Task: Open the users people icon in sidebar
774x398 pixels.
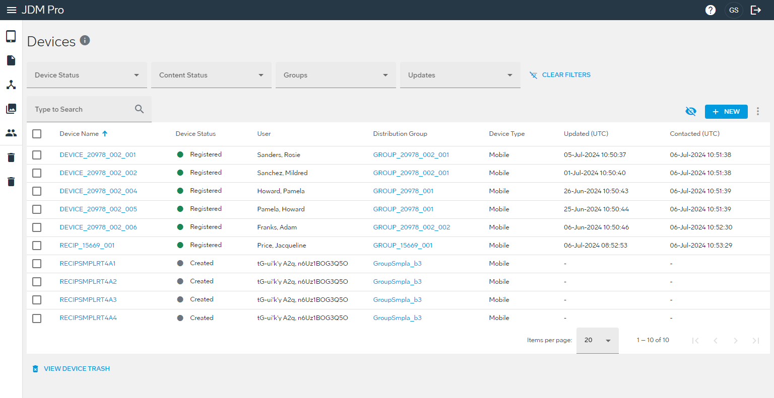Action: pos(11,133)
